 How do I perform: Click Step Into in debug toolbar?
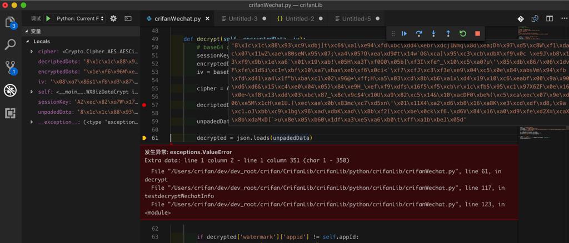point(433,34)
